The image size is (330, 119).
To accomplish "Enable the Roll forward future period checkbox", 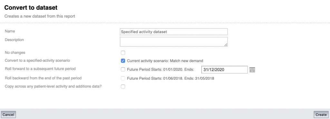I will coord(123,69).
